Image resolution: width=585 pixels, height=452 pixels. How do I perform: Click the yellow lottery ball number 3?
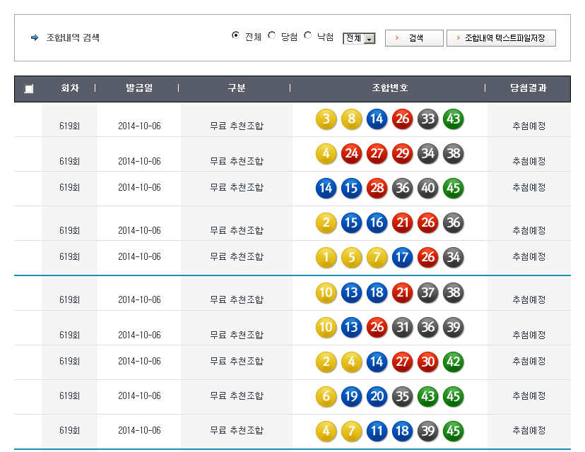pos(326,119)
